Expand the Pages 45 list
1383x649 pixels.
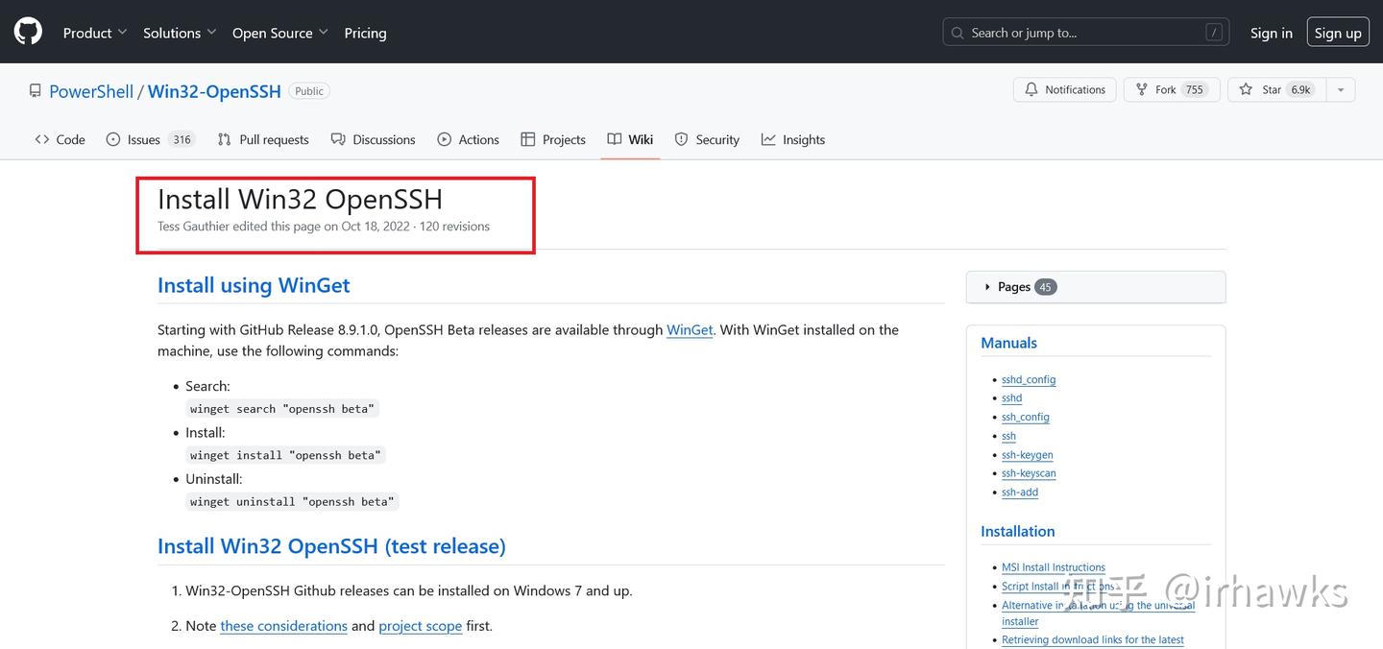(1096, 287)
